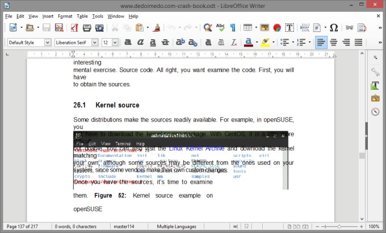Screen dimensions: 386x233
Task: Expand the Default Style paragraph dropdown
Action: [x=48, y=42]
